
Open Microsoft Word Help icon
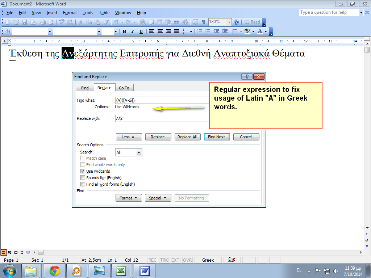tap(236, 22)
